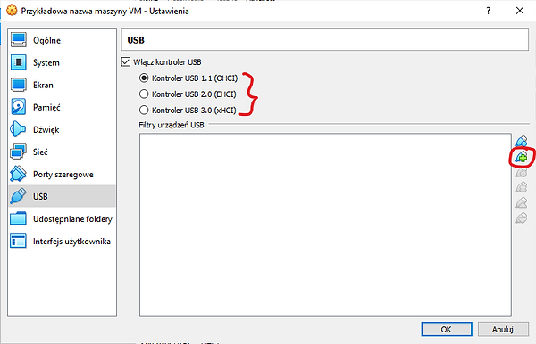Add USB filter from device (green plus)
This screenshot has height=344, width=536.
tap(522, 157)
